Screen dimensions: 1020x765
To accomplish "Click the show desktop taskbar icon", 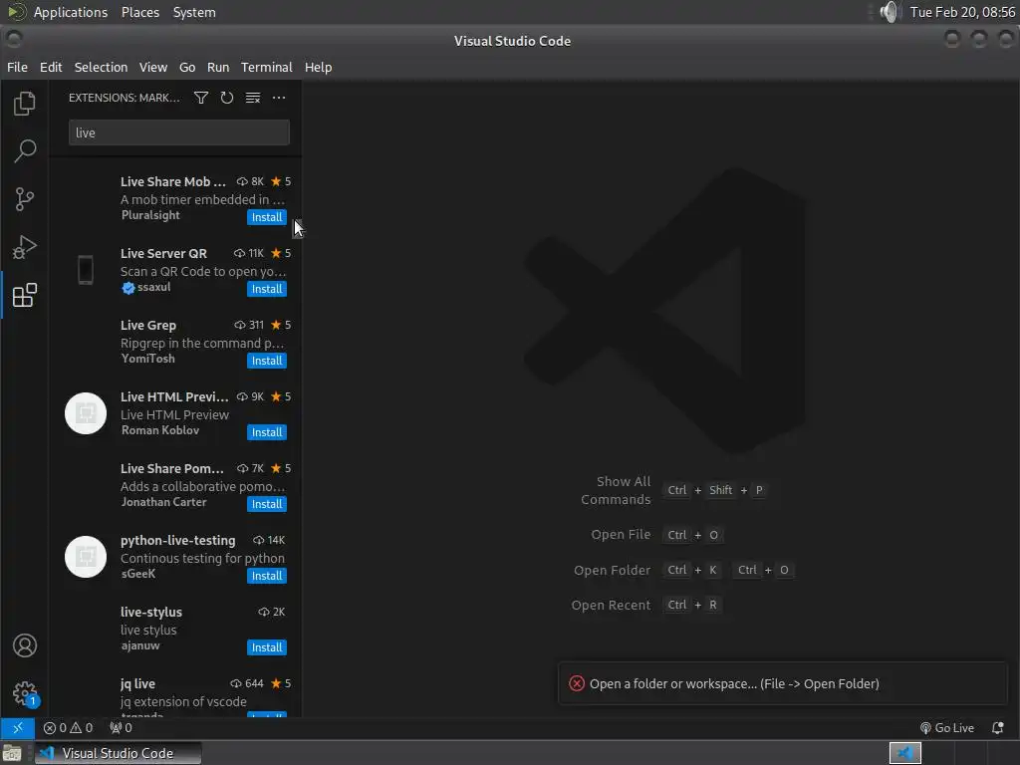I will pyautogui.click(x=12, y=753).
